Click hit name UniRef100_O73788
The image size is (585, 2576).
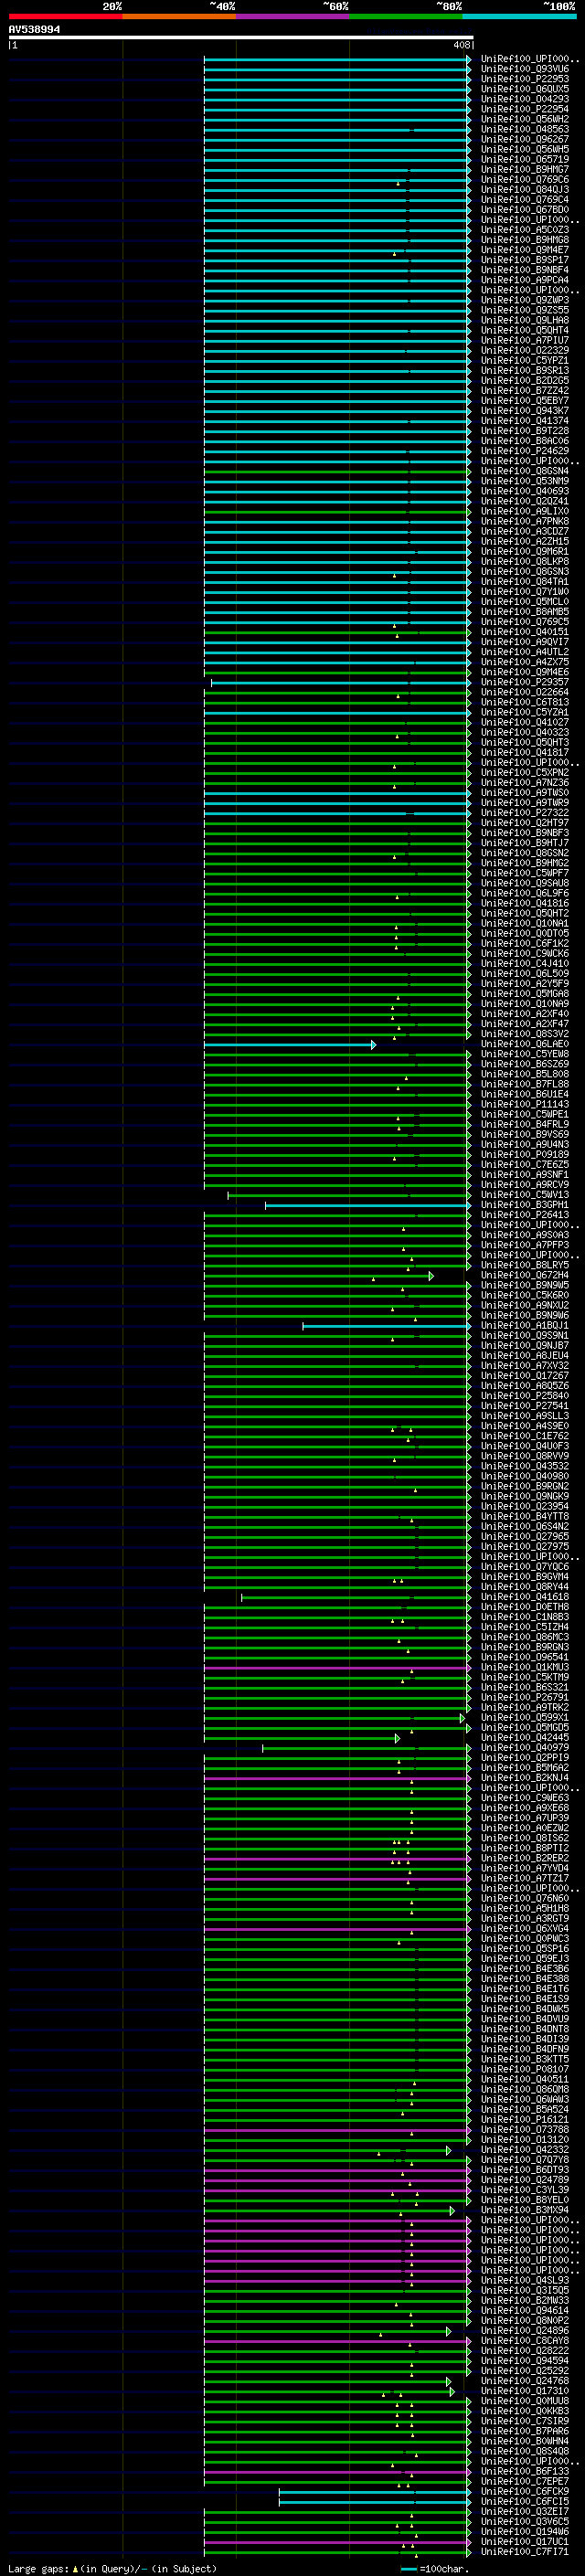pos(525,2130)
